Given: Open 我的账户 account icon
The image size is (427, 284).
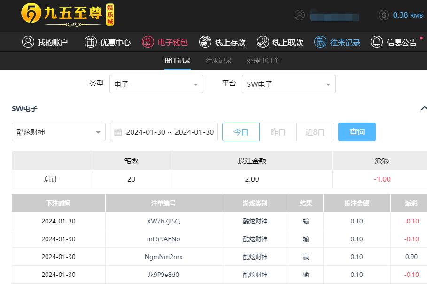Looking at the screenshot, I should point(28,42).
